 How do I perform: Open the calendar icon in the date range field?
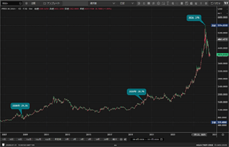[161, 139]
